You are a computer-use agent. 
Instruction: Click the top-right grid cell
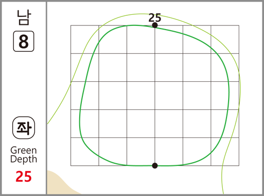225,40
